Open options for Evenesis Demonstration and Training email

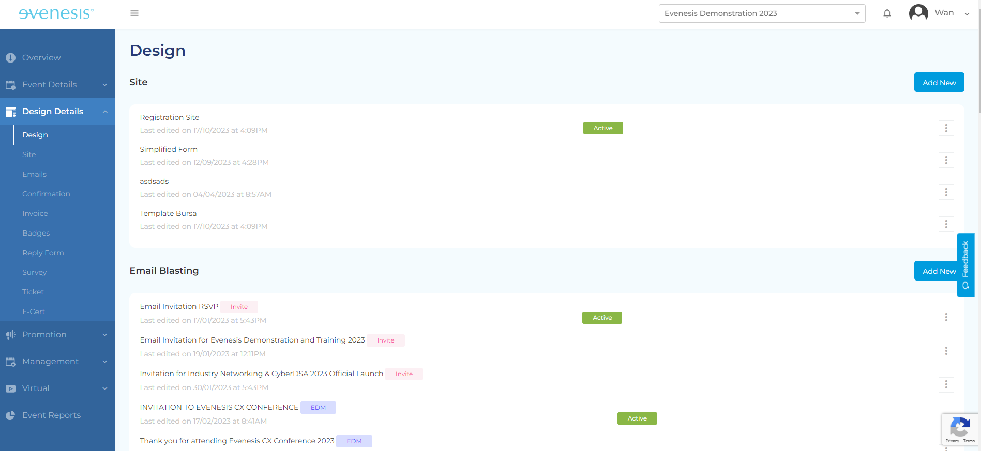pos(946,351)
